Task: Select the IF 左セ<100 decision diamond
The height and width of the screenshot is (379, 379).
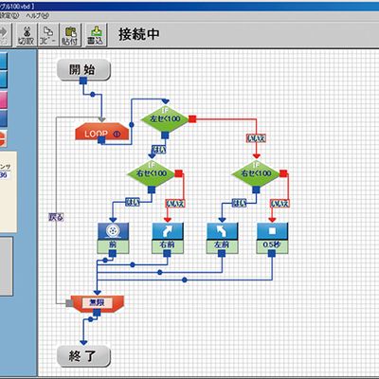Action: pyautogui.click(x=165, y=118)
